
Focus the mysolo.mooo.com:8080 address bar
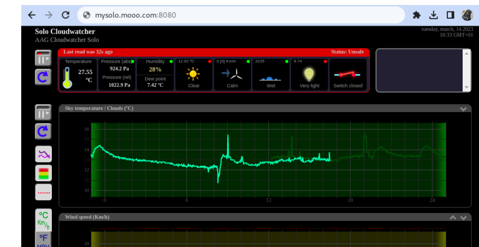(x=240, y=15)
